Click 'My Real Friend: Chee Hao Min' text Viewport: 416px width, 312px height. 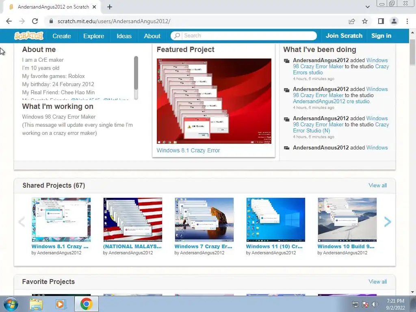click(x=58, y=93)
